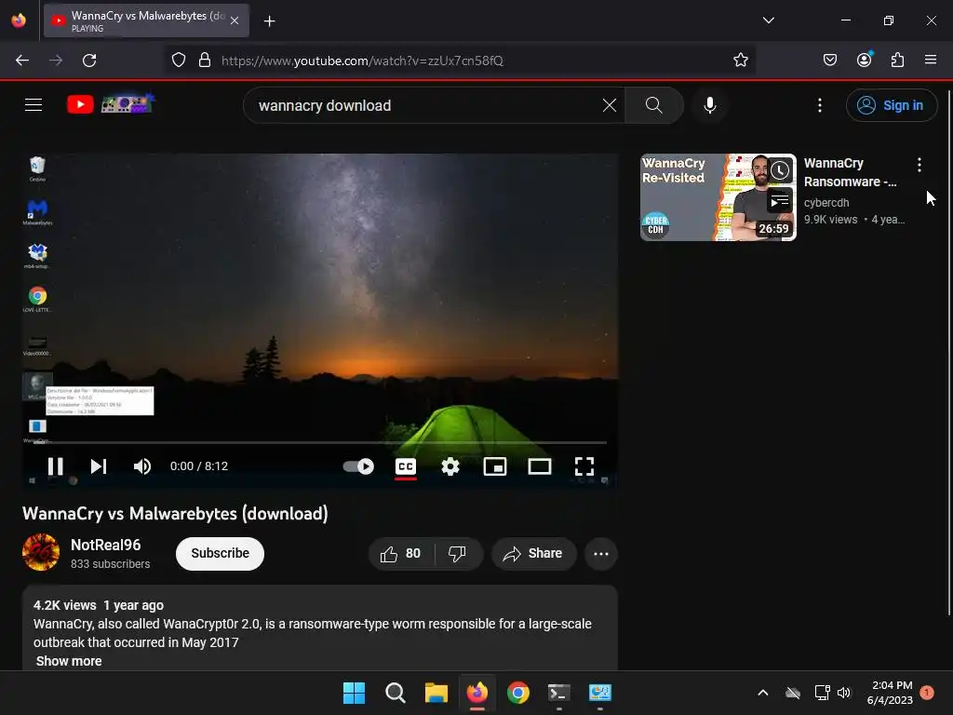Open system volume tray icon
The height and width of the screenshot is (715, 953).
point(844,693)
